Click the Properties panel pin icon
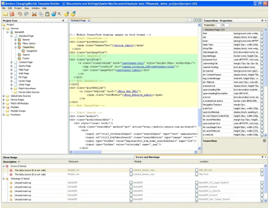 click(262, 20)
